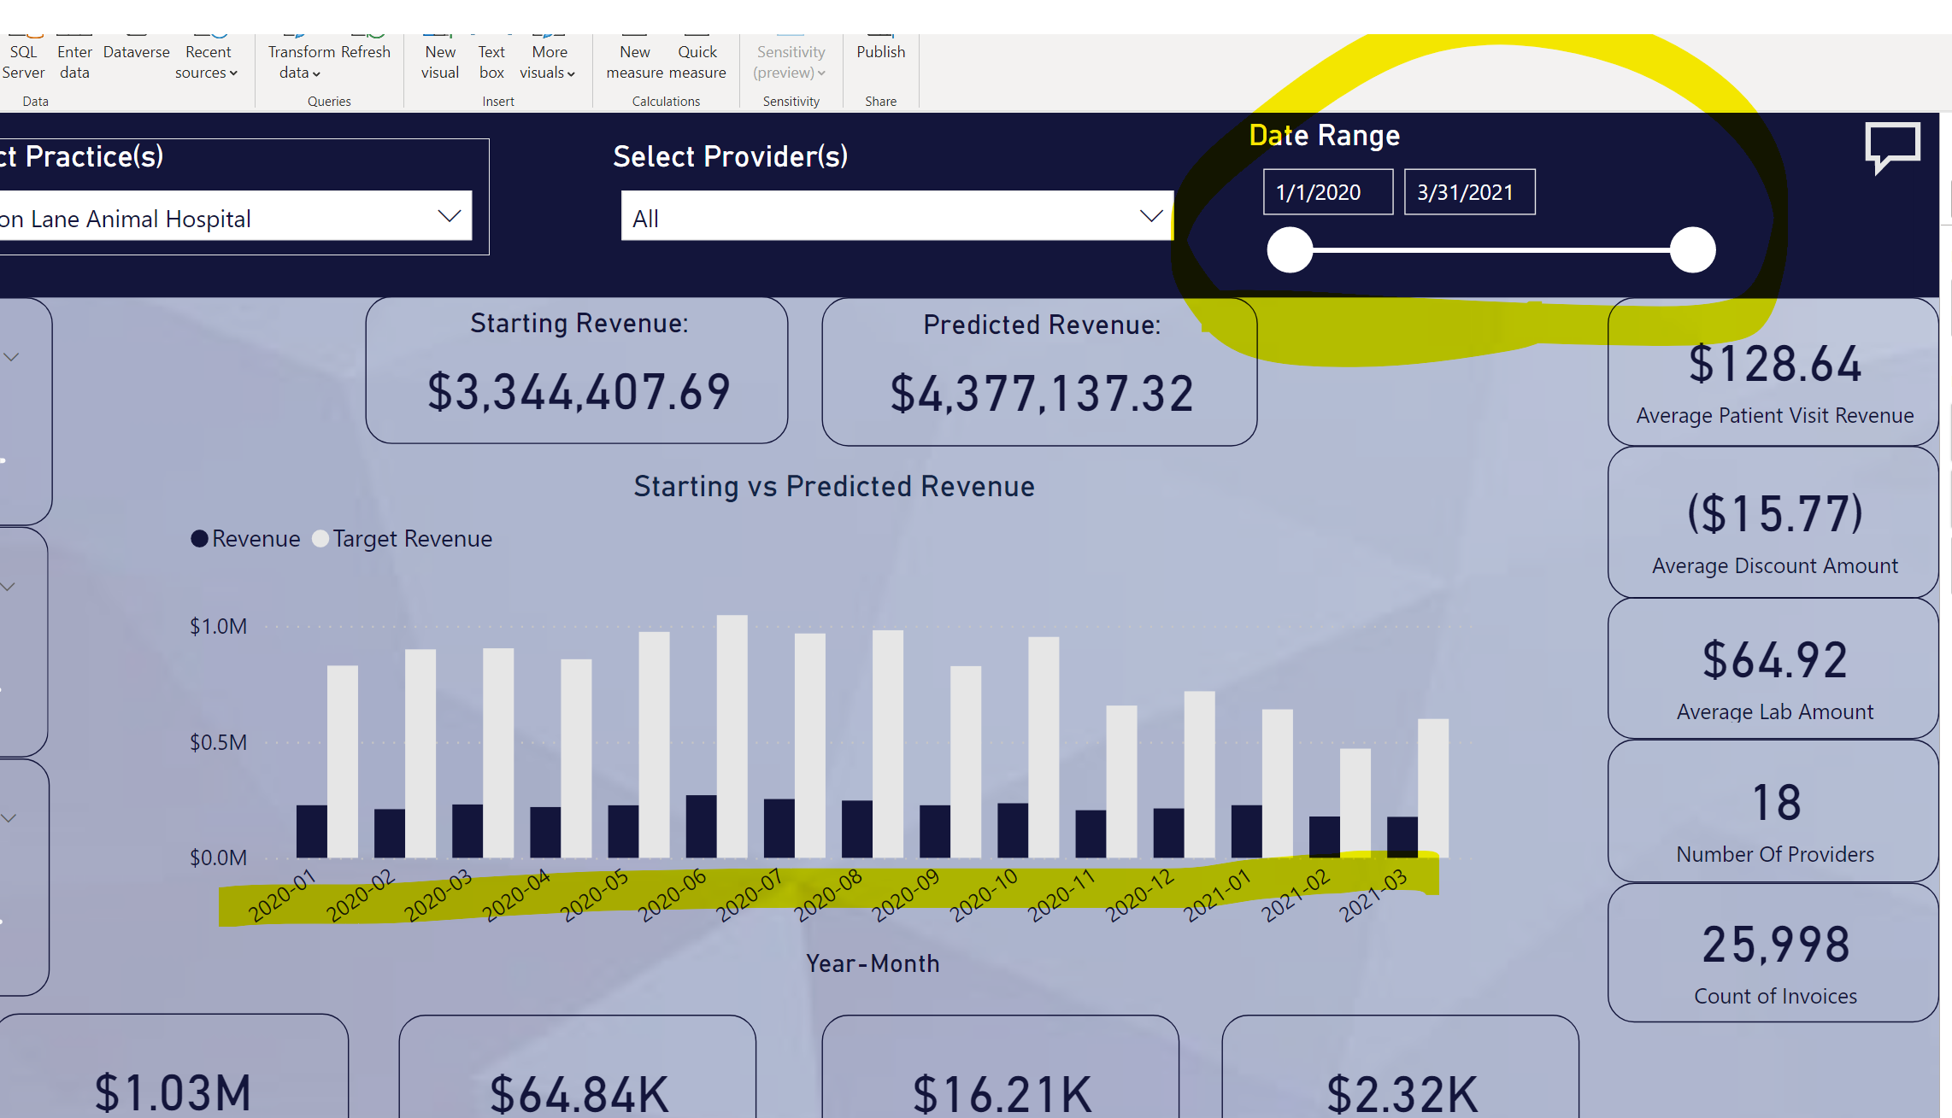1952x1118 pixels.
Task: Click the Date Range slicer title
Action: (x=1325, y=135)
